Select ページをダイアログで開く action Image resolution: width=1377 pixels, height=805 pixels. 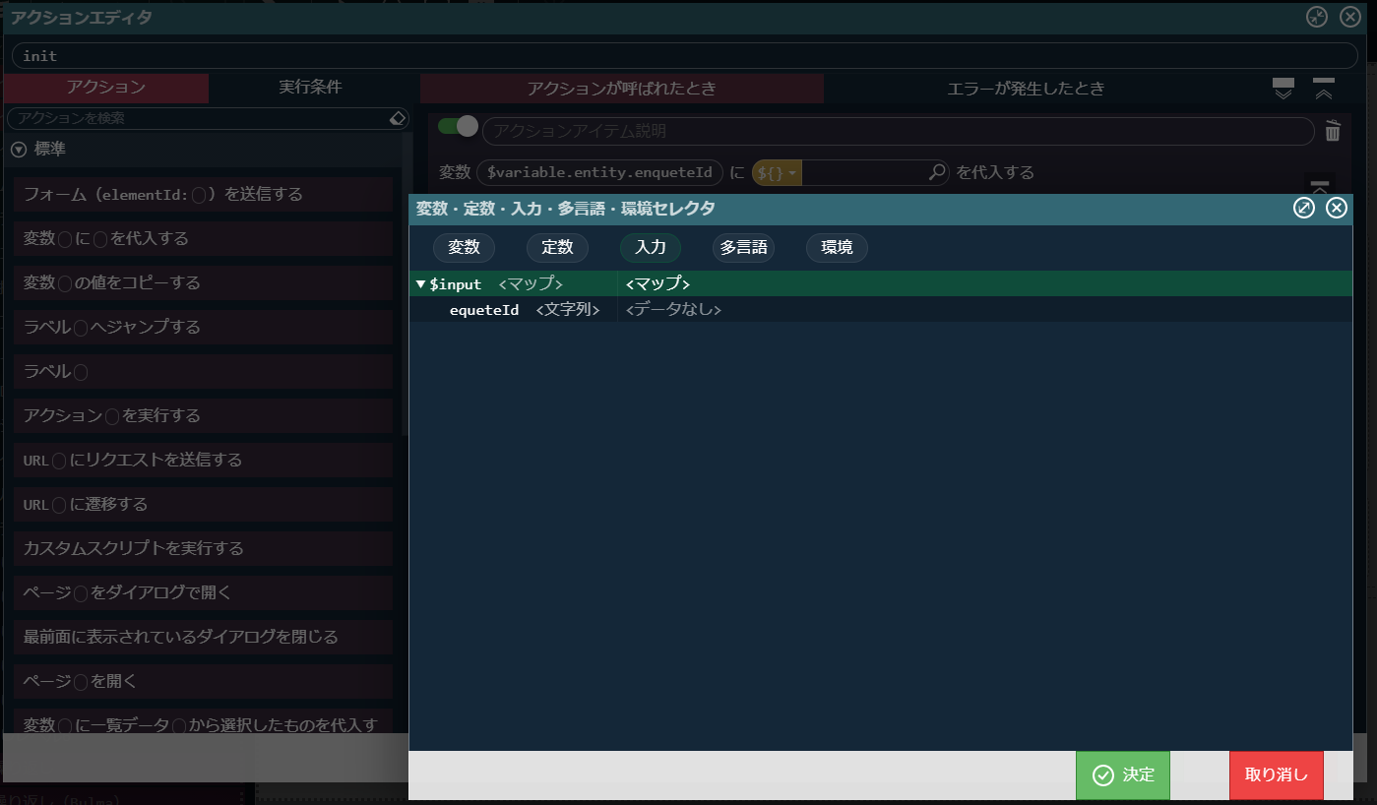pyautogui.click(x=203, y=592)
